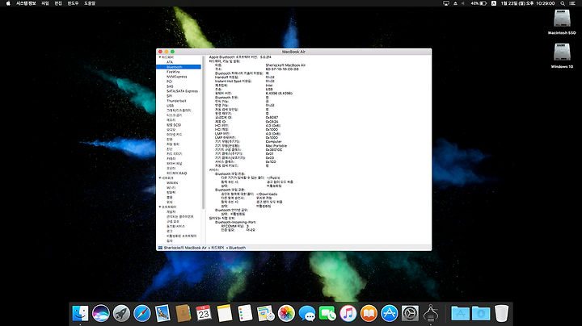Open 파일 (File) menu
The height and width of the screenshot is (326, 582).
pyautogui.click(x=45, y=3)
